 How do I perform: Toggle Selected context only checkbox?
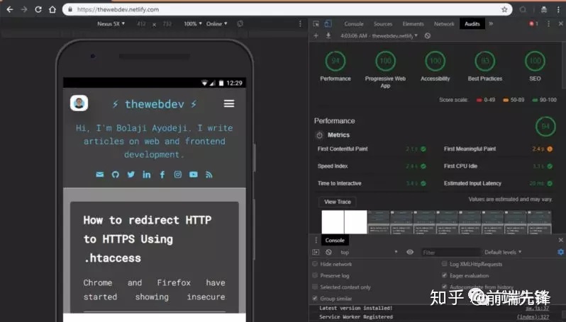click(315, 287)
